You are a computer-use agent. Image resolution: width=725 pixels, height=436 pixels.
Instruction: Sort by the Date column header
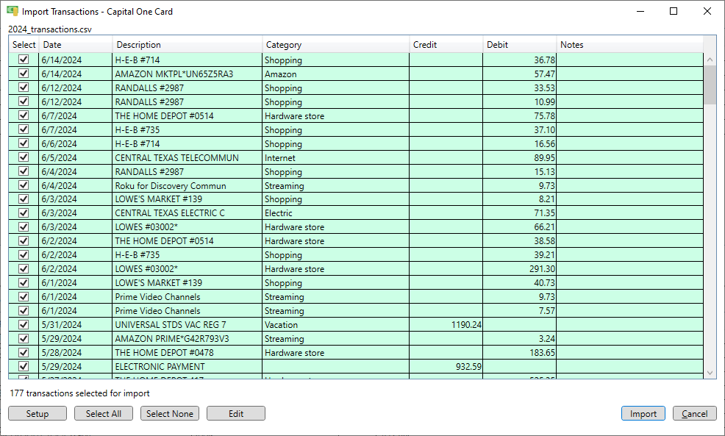click(x=76, y=45)
